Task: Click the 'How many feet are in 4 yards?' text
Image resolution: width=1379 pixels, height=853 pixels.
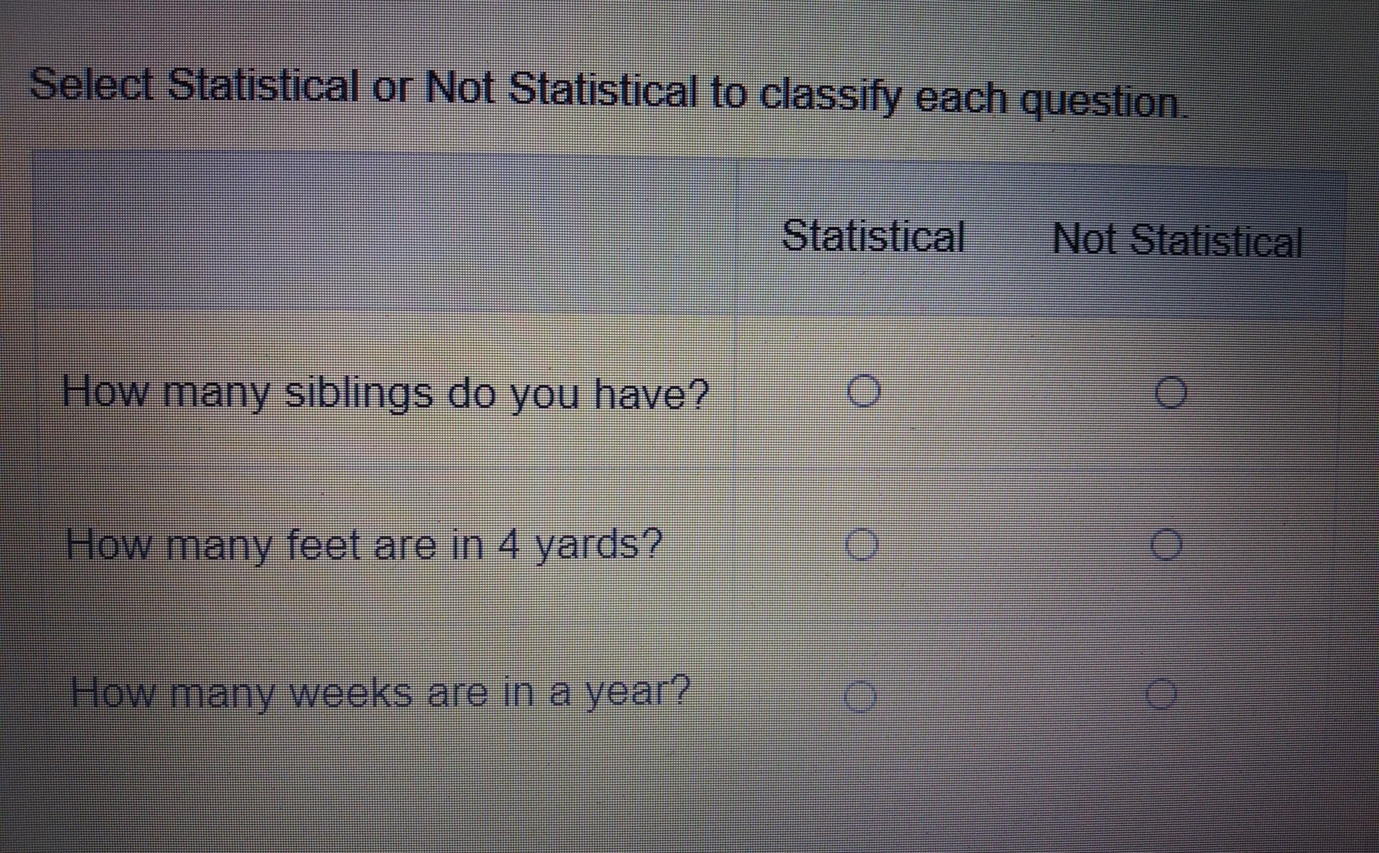Action: (364, 545)
